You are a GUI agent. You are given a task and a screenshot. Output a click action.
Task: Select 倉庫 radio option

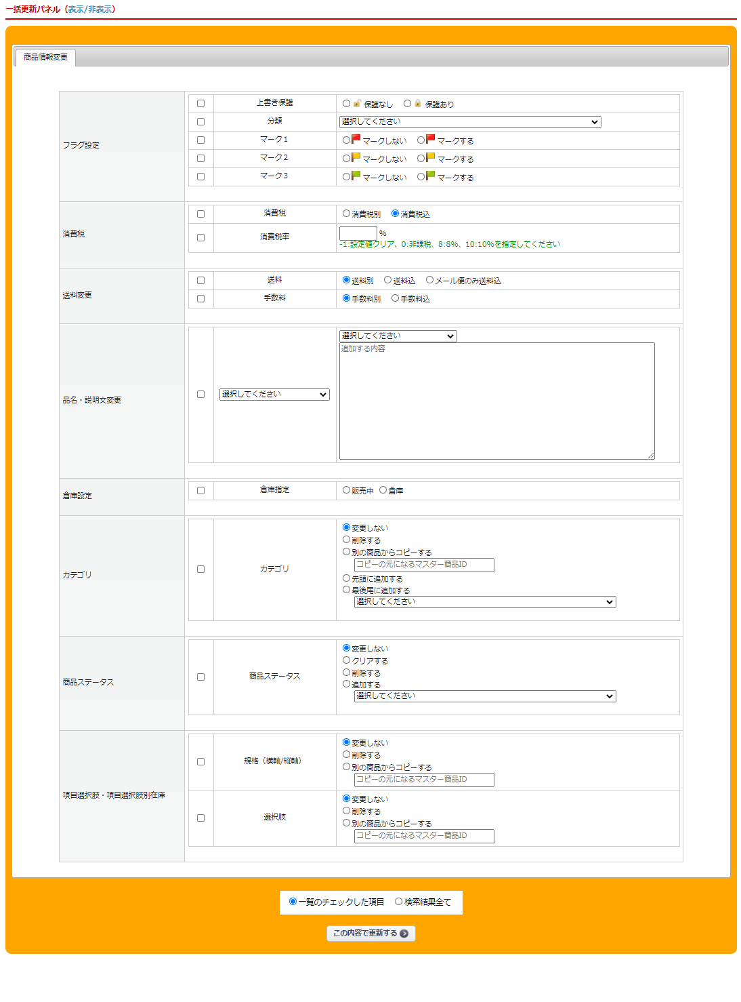(383, 490)
